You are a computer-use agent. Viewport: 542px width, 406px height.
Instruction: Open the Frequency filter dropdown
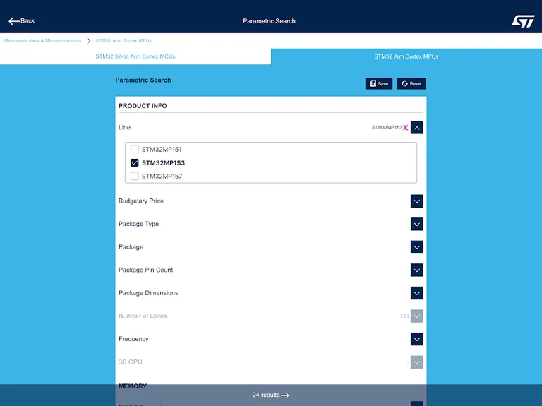[417, 339]
